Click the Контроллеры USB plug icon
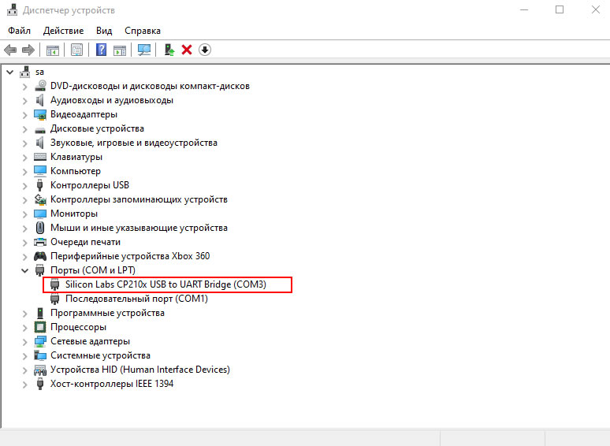610x446 pixels. [39, 185]
